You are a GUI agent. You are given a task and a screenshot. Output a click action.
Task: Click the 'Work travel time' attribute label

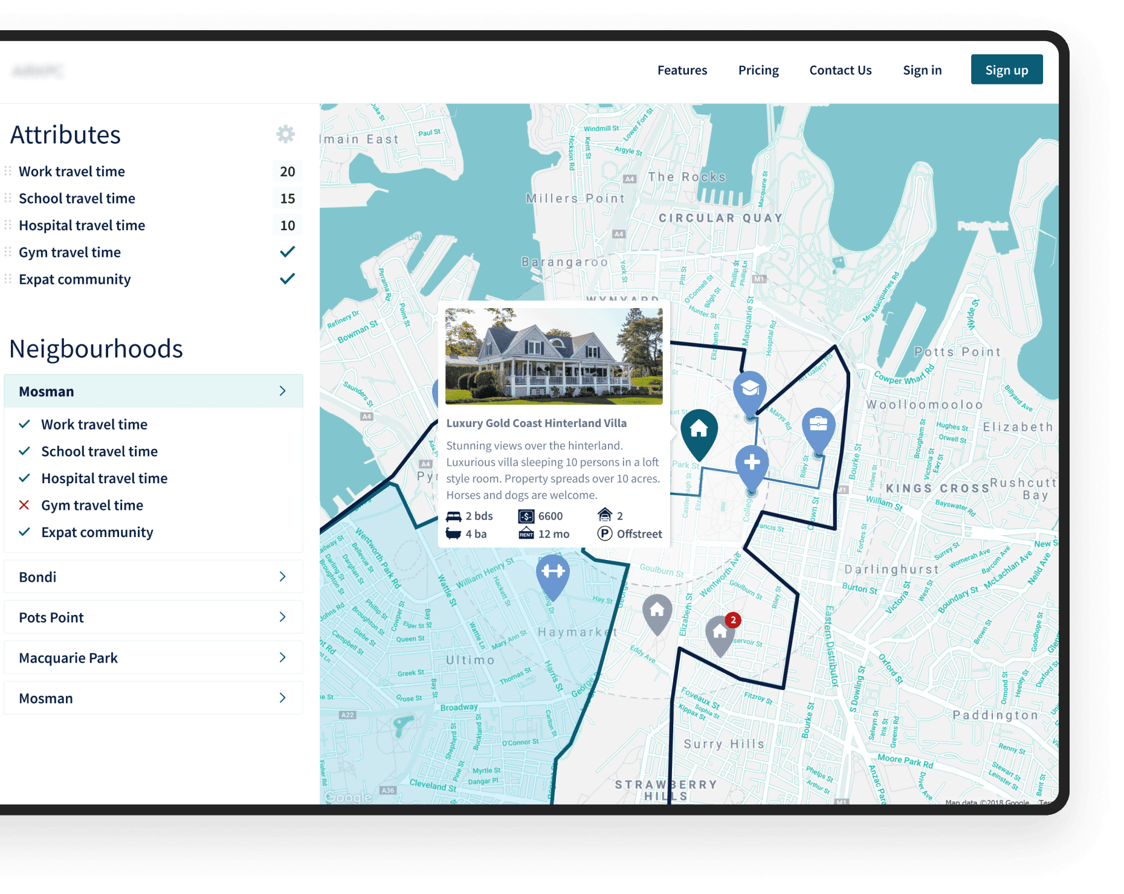point(72,172)
